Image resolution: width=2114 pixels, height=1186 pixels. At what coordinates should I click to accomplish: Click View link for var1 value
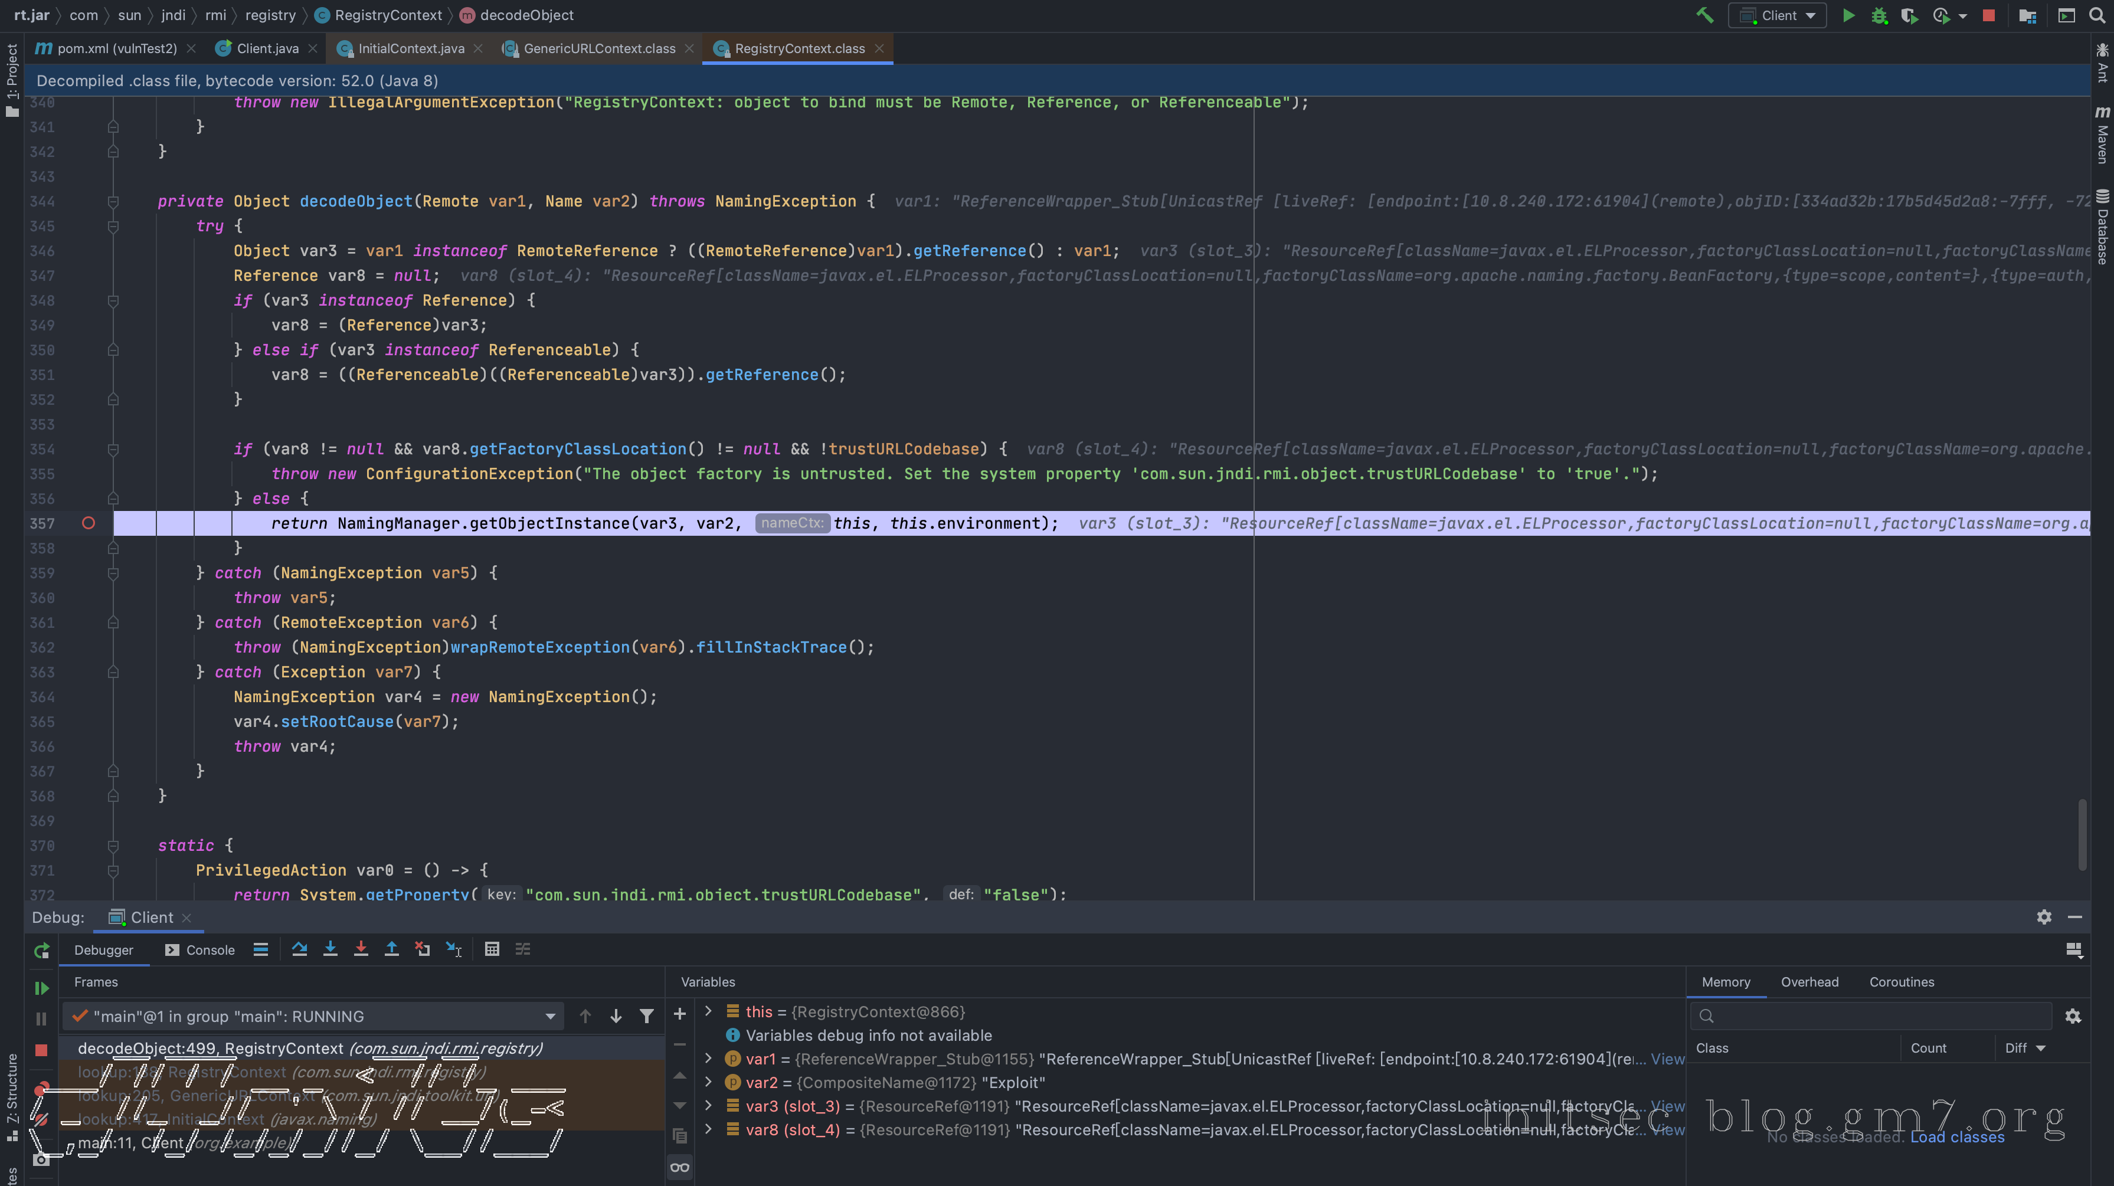pyautogui.click(x=1667, y=1059)
